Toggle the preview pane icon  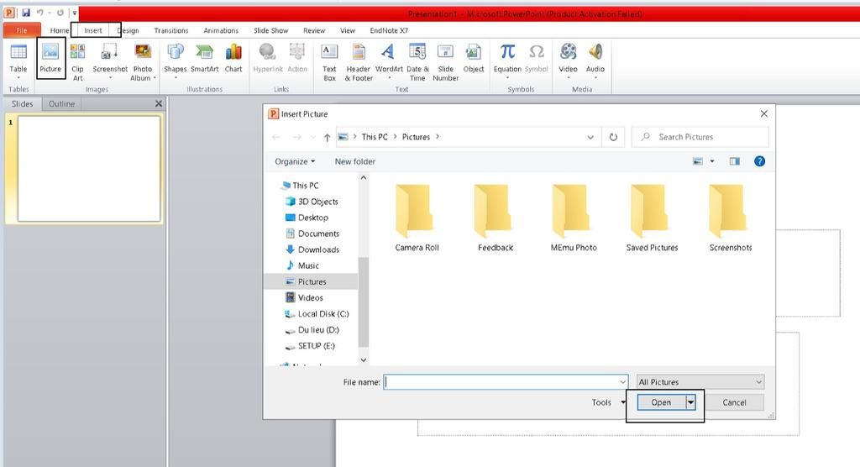(734, 161)
